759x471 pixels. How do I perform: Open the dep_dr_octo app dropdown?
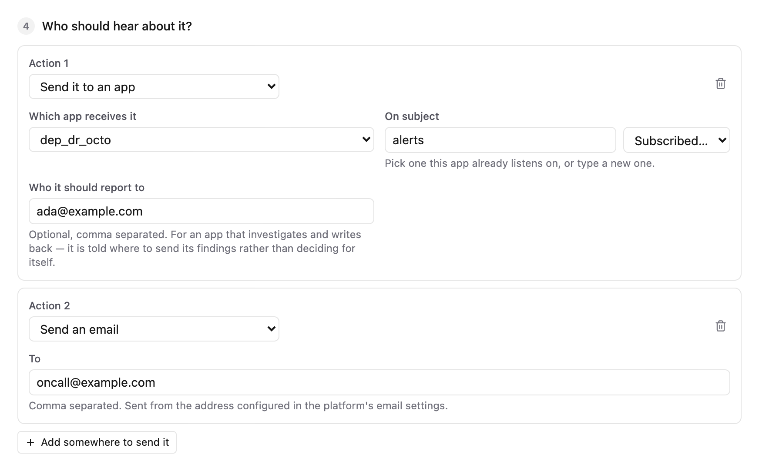pos(202,139)
